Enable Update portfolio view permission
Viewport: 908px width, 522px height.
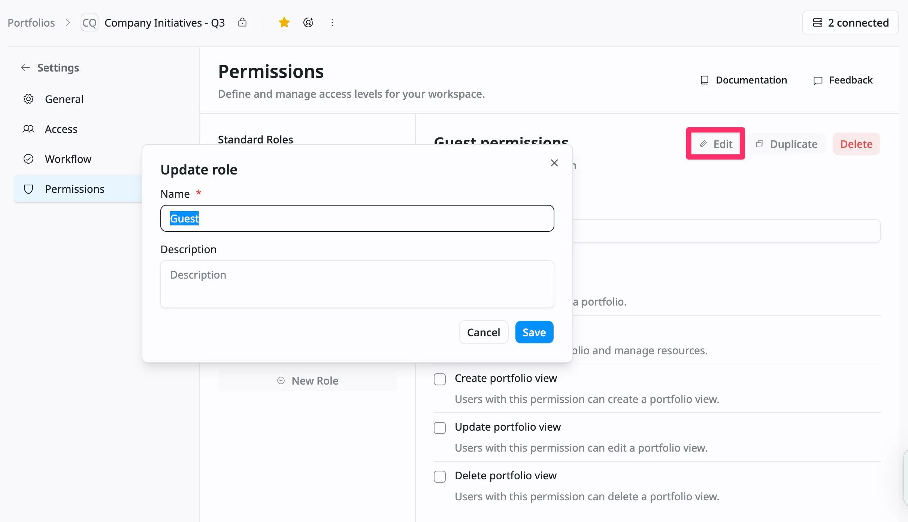tap(440, 428)
